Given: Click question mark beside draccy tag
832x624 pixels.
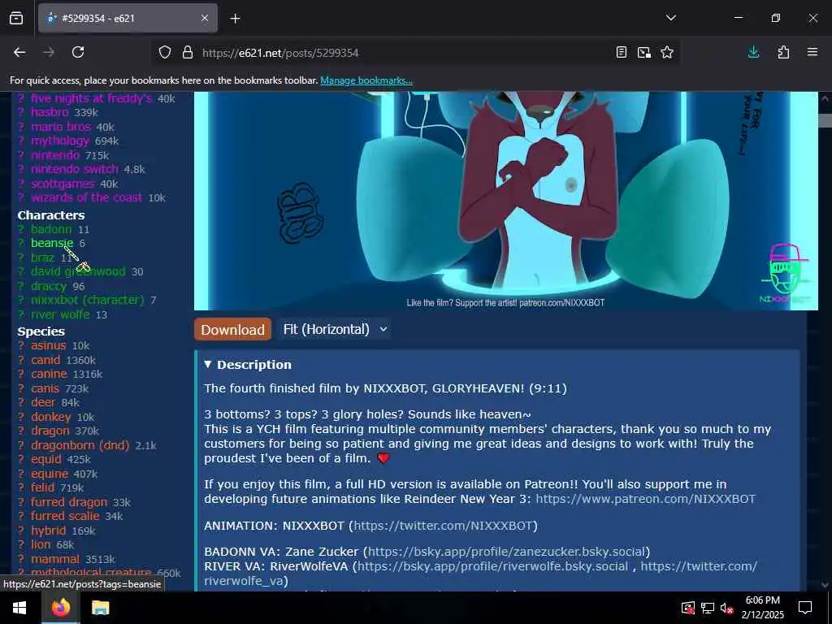Looking at the screenshot, I should point(20,287).
